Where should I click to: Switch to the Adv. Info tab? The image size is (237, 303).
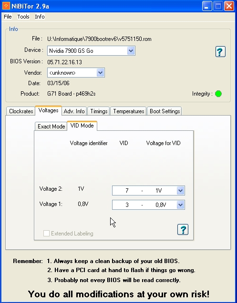click(74, 111)
